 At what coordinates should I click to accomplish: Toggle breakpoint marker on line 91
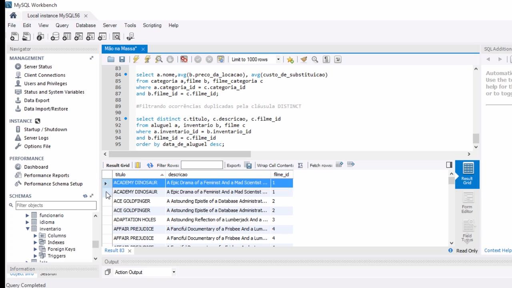126,119
